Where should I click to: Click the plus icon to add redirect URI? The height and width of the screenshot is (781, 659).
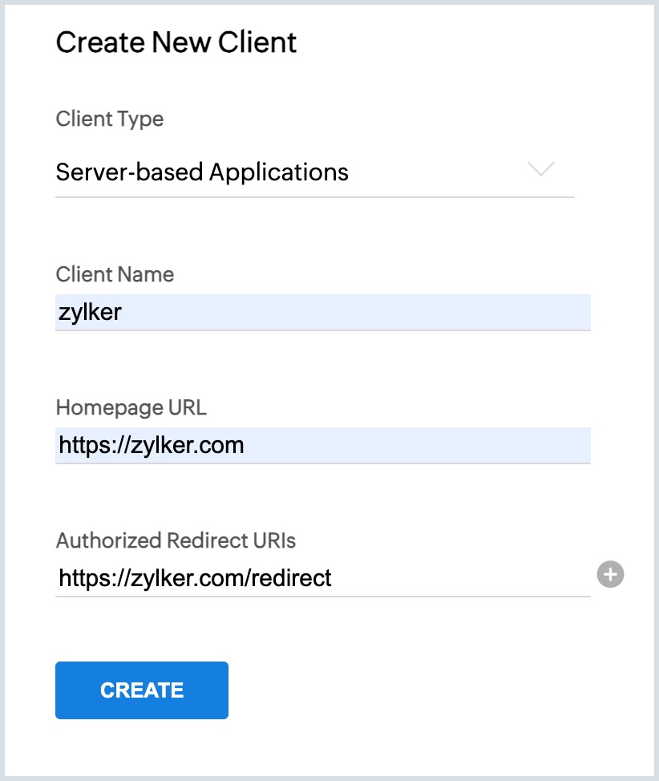(x=611, y=574)
